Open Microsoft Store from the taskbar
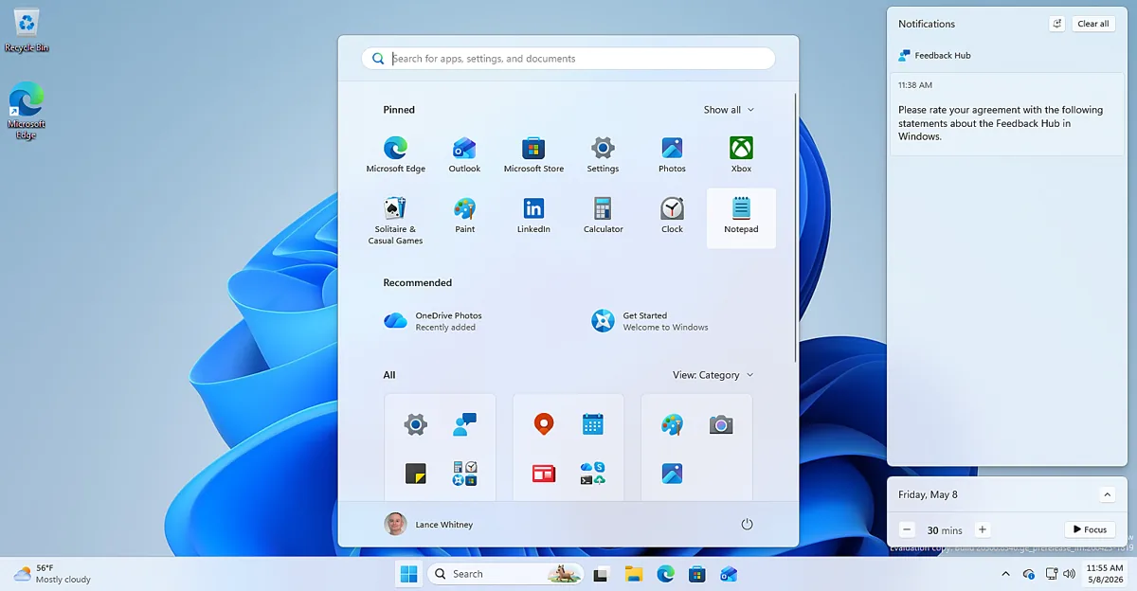Screen dimensions: 1137x591 [696, 574]
